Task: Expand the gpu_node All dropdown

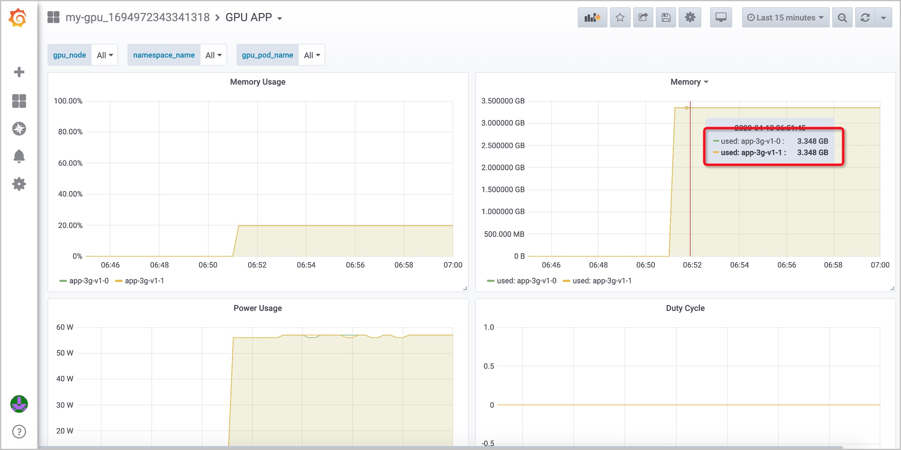Action: coord(104,55)
